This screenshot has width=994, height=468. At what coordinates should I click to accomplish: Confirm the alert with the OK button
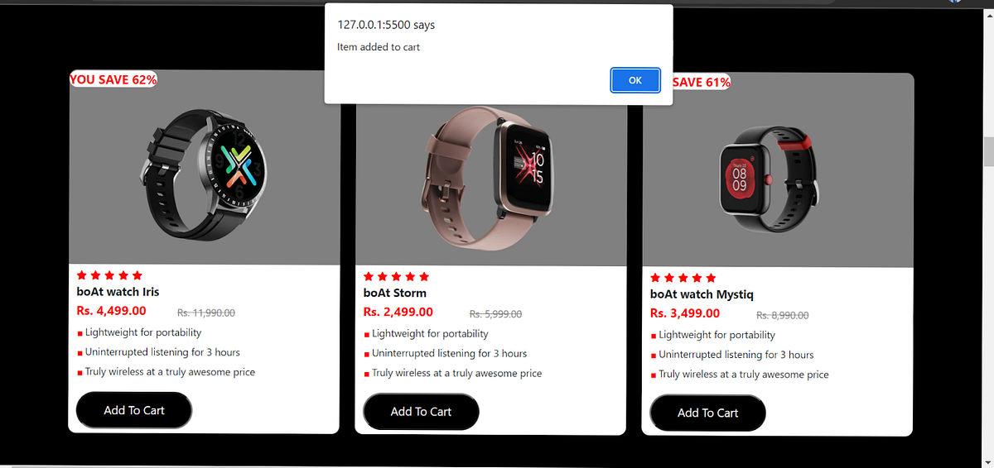[635, 80]
